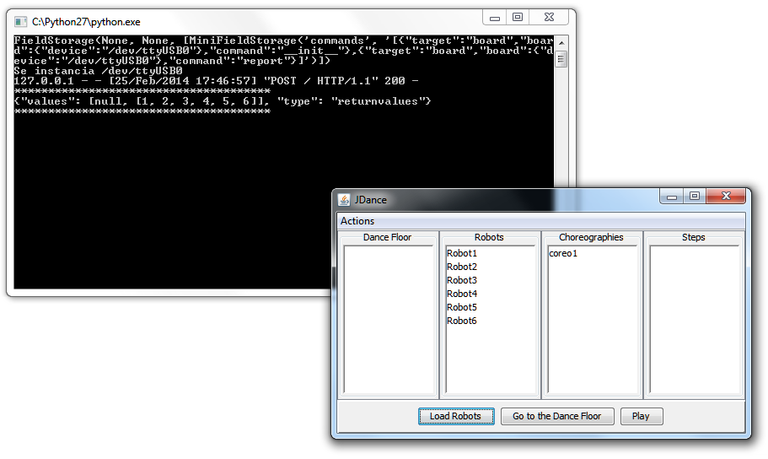Click the "Se instancia /dev/ttyUSB0" console line
Screen dimensions: 768x459
pyautogui.click(x=98, y=71)
